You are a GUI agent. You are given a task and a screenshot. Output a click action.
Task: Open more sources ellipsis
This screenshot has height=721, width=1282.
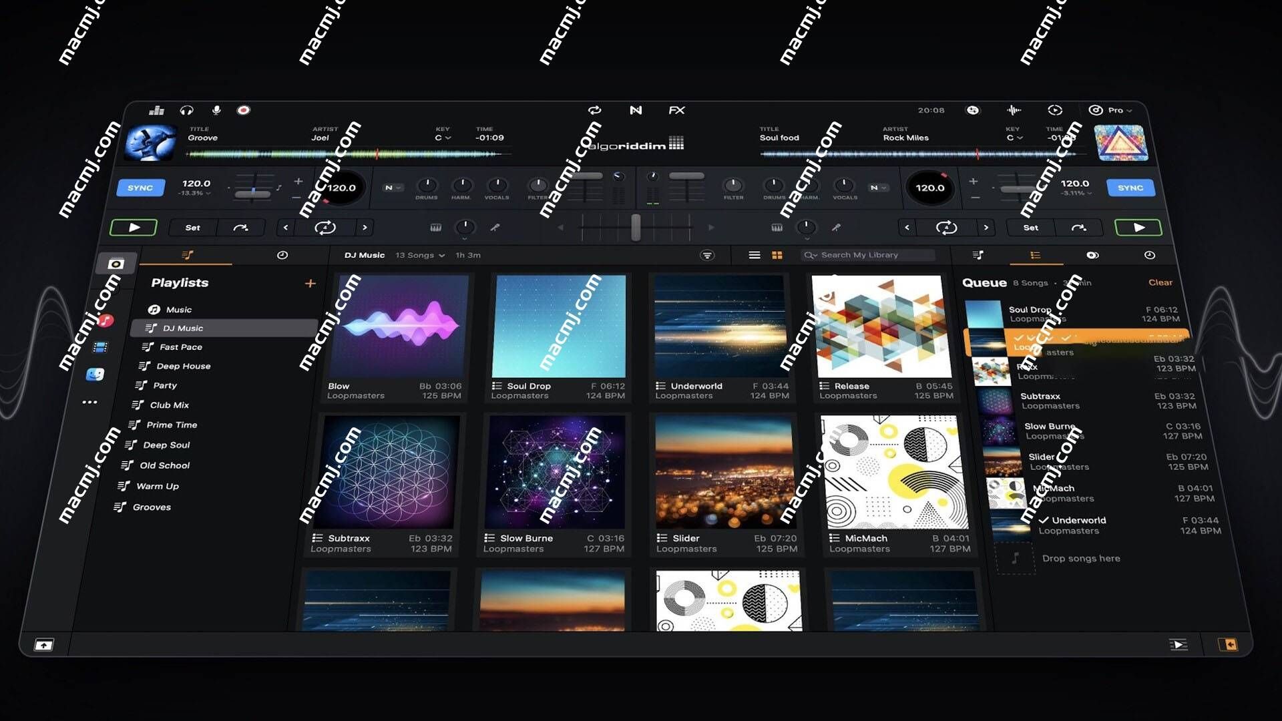(x=90, y=402)
